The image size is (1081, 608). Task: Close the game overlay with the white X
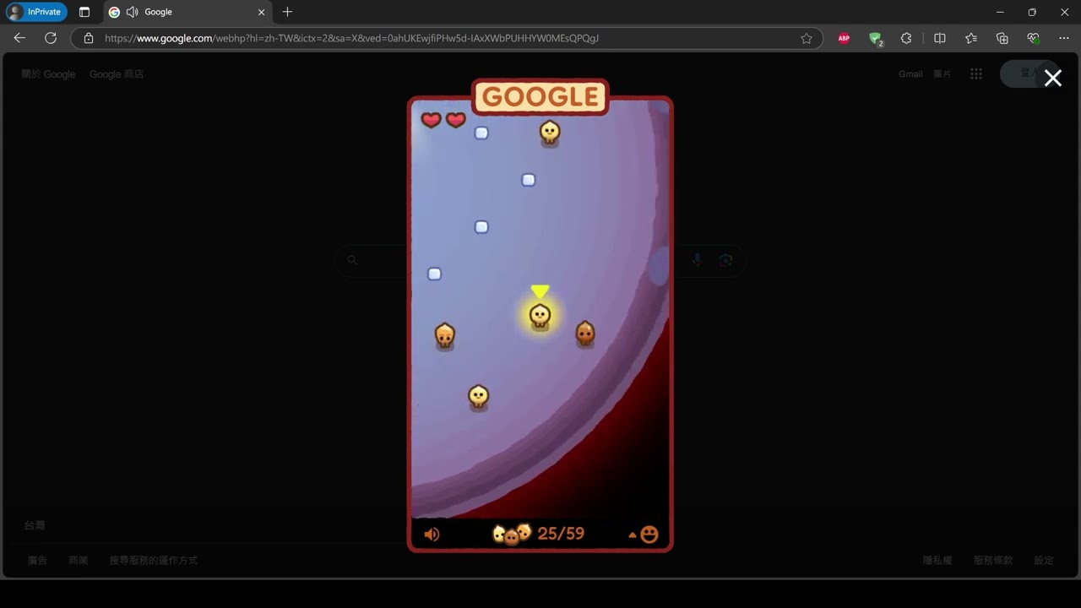point(1052,78)
